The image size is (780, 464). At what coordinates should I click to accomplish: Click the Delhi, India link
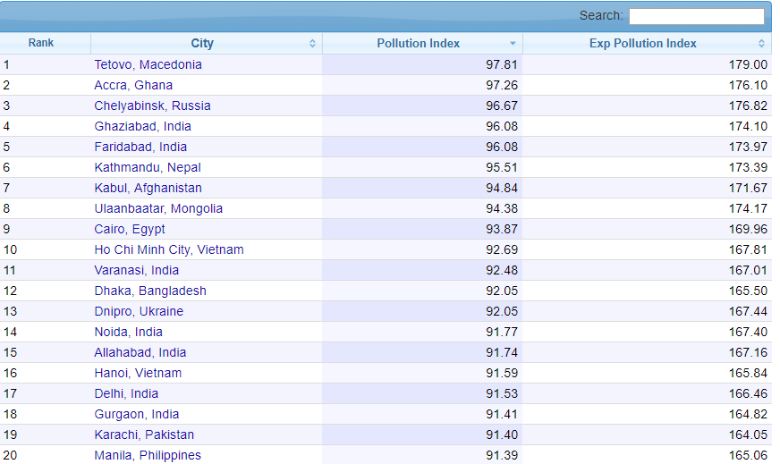point(126,393)
